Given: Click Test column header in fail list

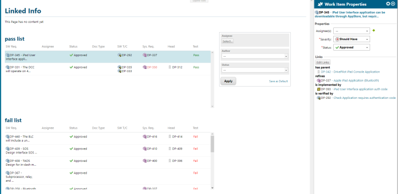Looking at the screenshot, I should 196,128.
